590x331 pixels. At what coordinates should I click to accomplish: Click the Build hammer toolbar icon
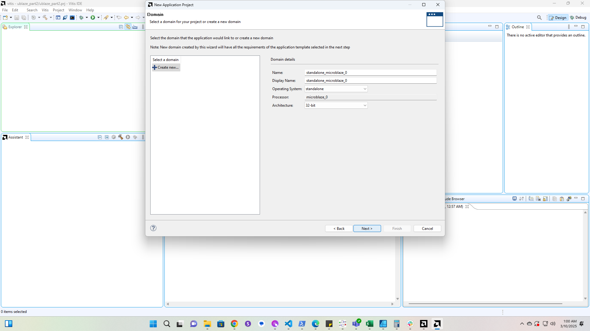[45, 17]
